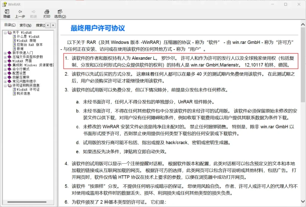The image size is (306, 207).
Task: Click the navigation pane horizontal scrollbar
Action: click(x=27, y=202)
